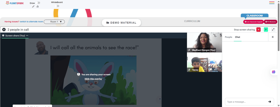This screenshot has width=280, height=107.
Task: Click Stop screen sharing text
Action: coord(244,30)
